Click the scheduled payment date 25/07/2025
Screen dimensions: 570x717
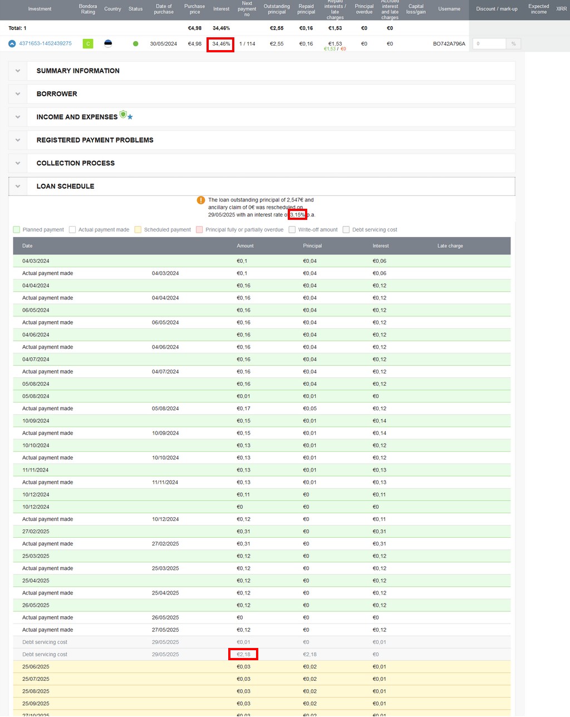[x=36, y=679]
